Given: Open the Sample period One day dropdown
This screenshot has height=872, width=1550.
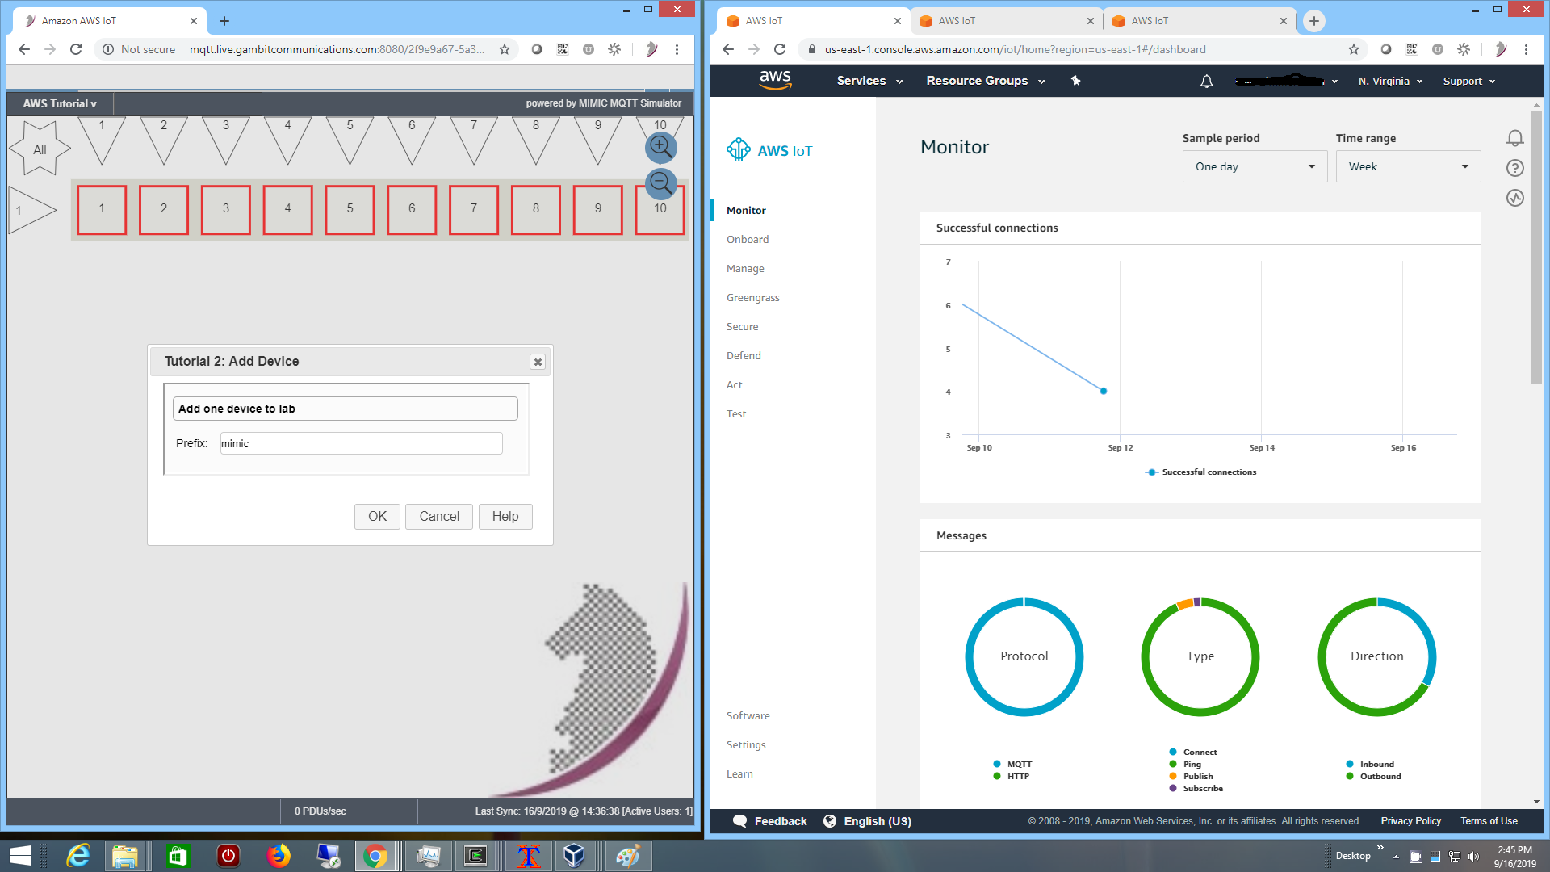Looking at the screenshot, I should (x=1255, y=166).
